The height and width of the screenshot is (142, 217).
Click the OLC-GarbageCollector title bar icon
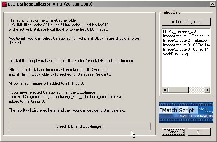point(4,3)
